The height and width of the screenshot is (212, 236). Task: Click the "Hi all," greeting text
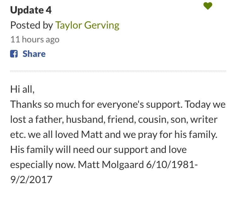(x=22, y=89)
